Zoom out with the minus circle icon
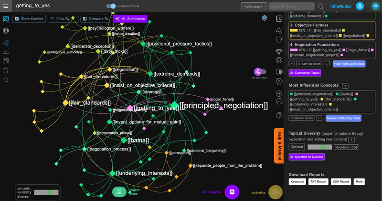Image resolution: width=382 pixels, height=201 pixels. 279,101
